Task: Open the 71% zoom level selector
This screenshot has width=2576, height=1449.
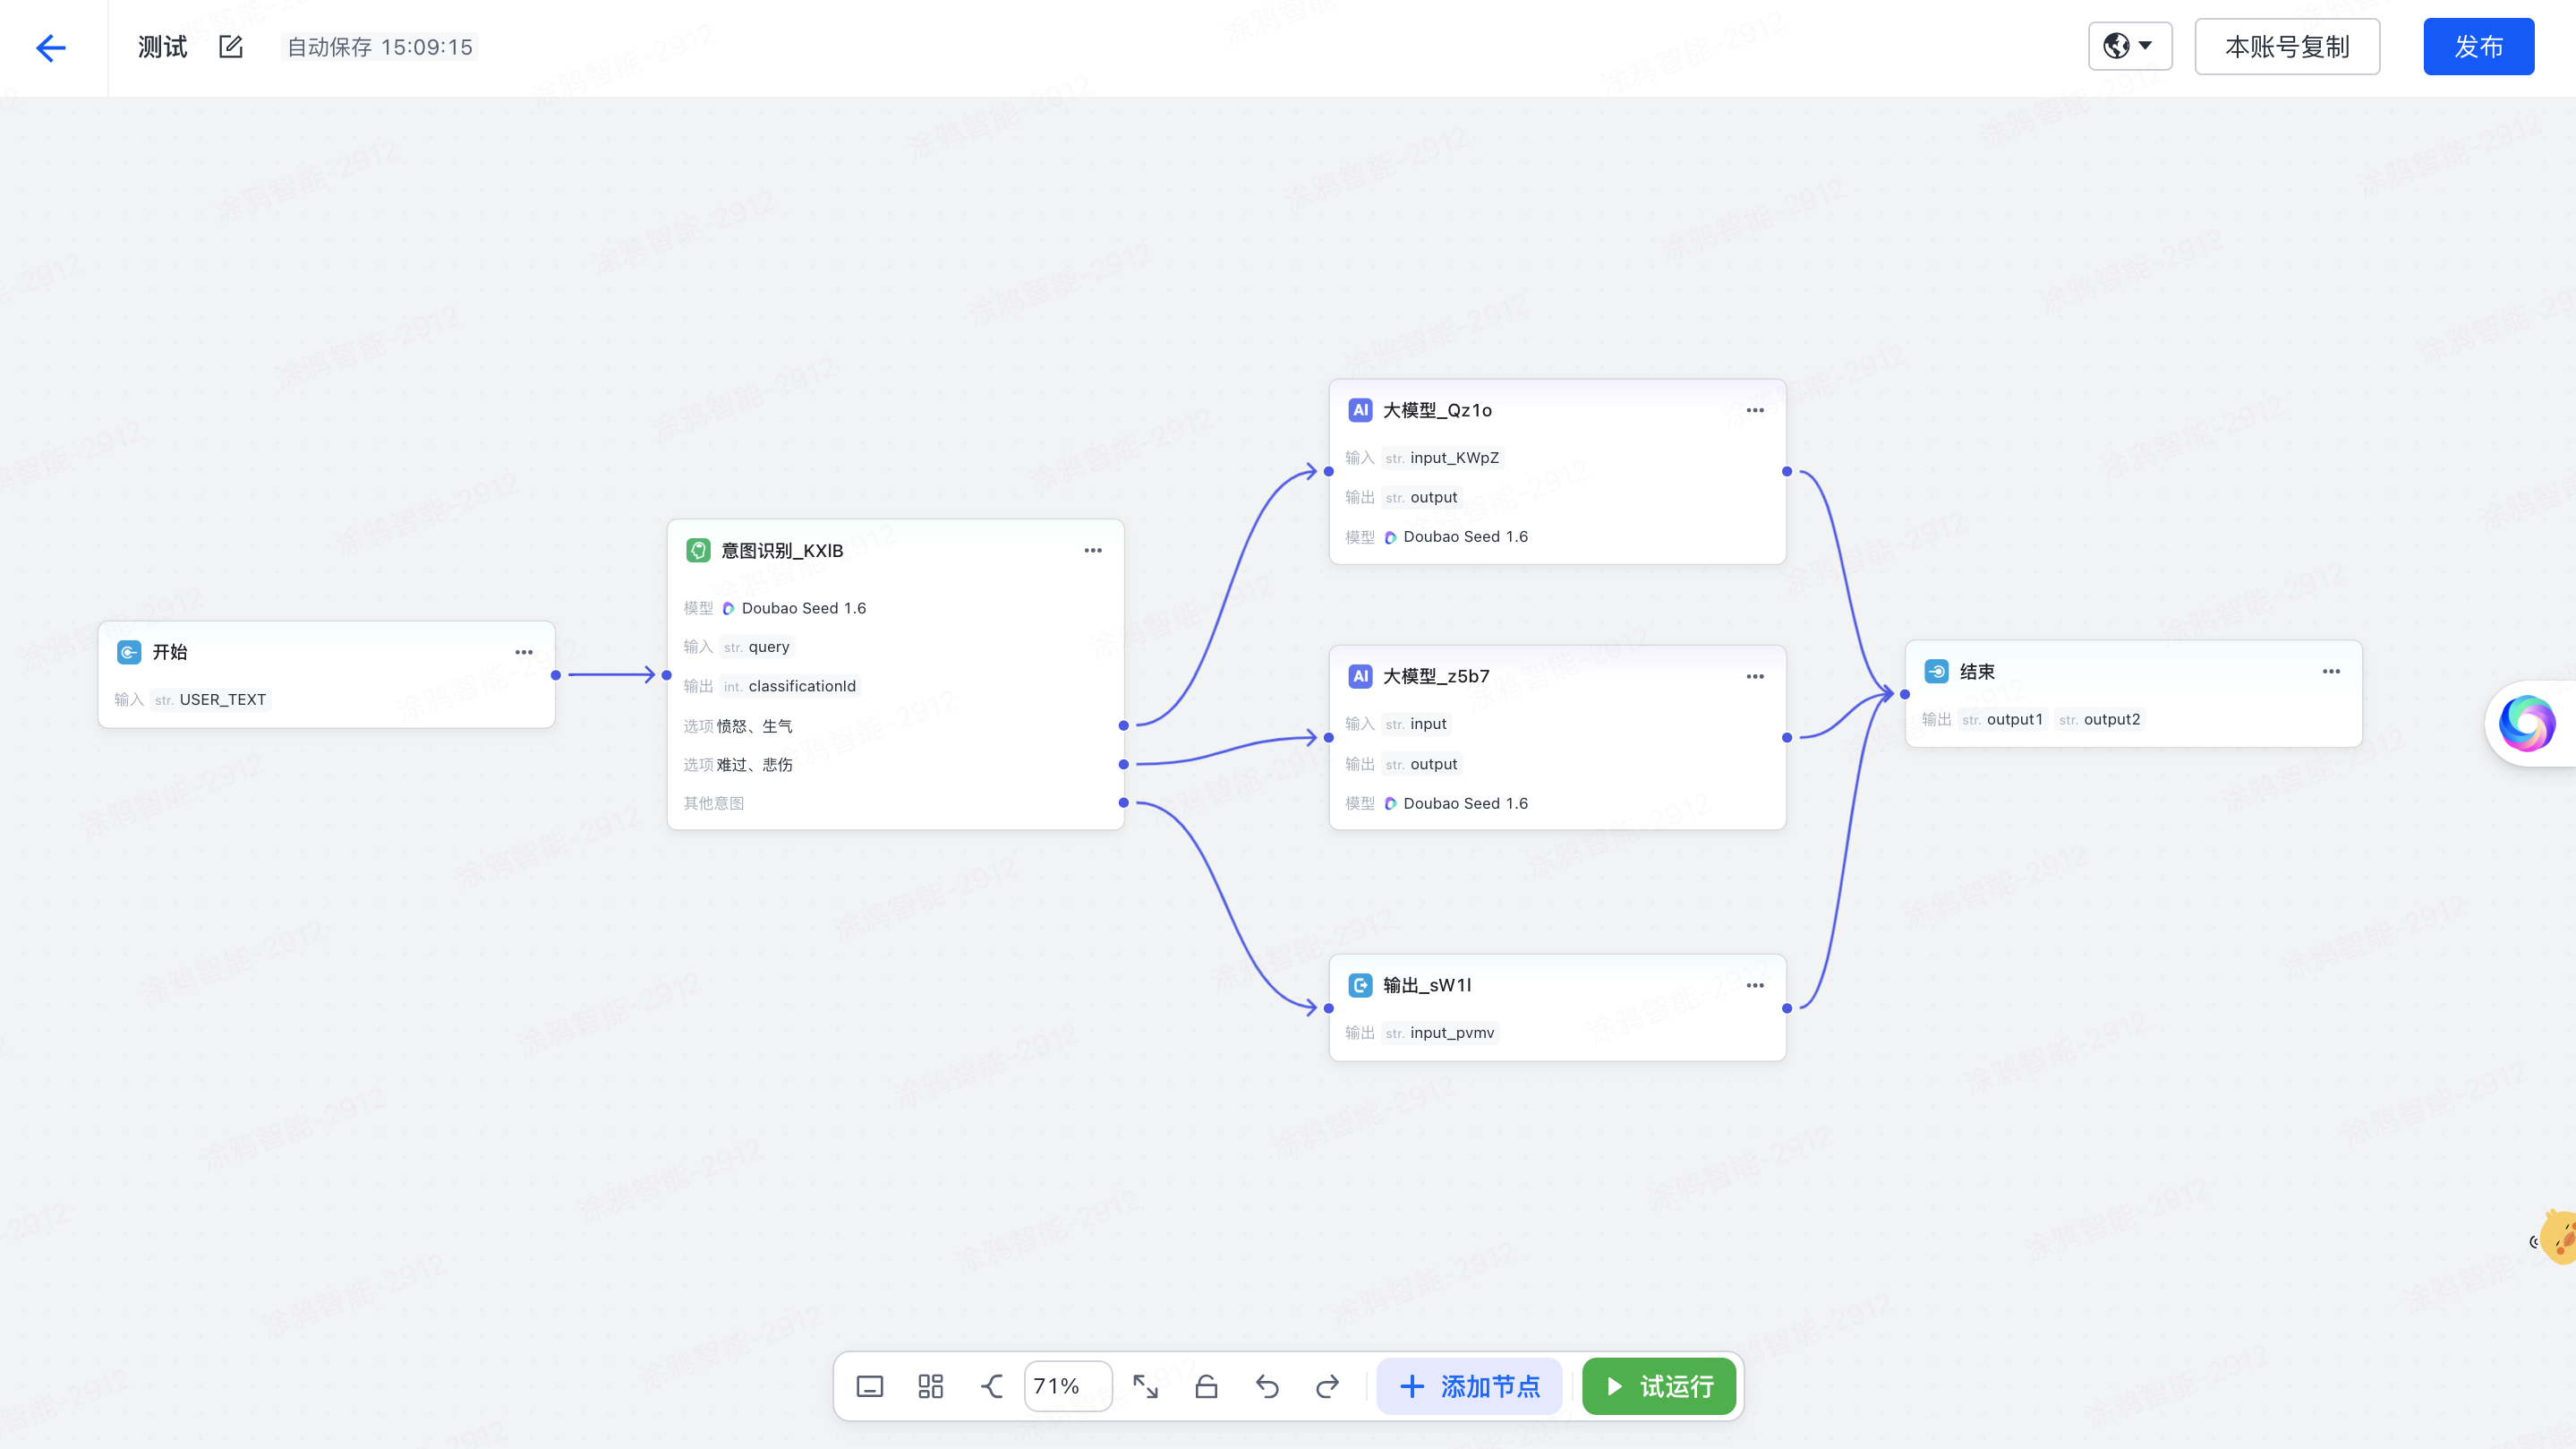Action: point(1067,1386)
